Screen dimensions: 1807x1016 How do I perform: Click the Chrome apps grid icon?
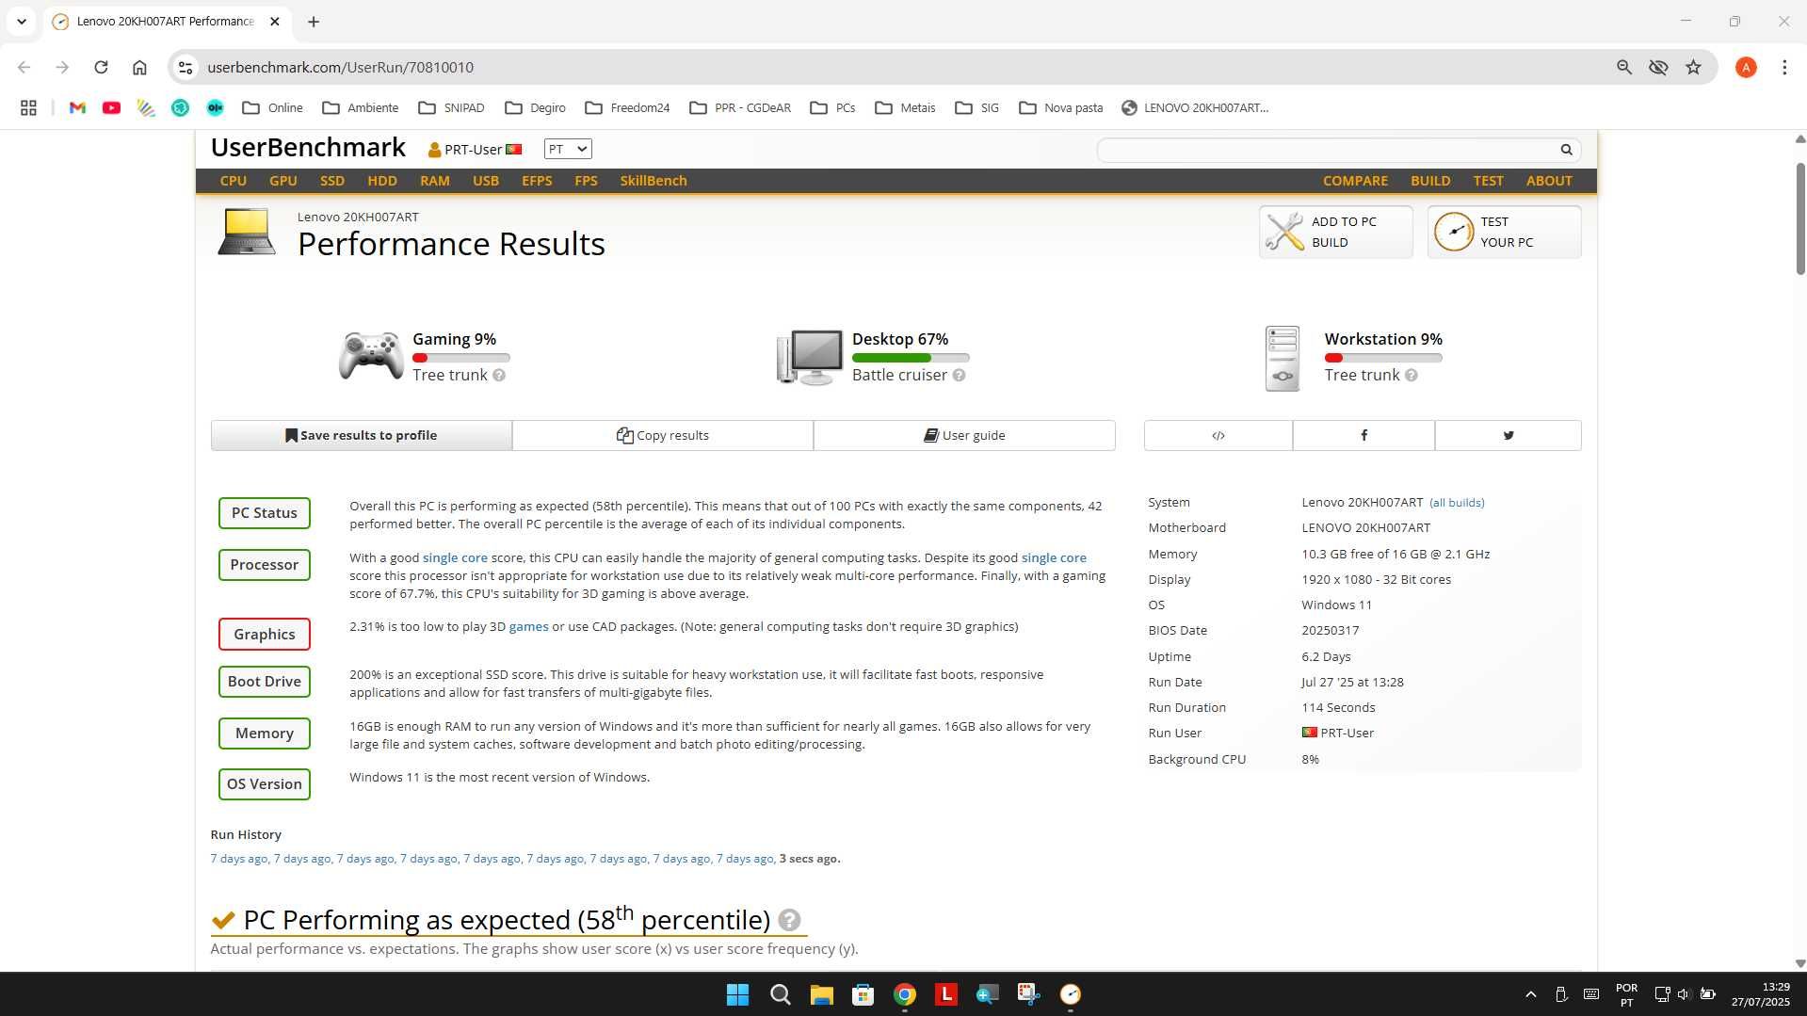(28, 107)
